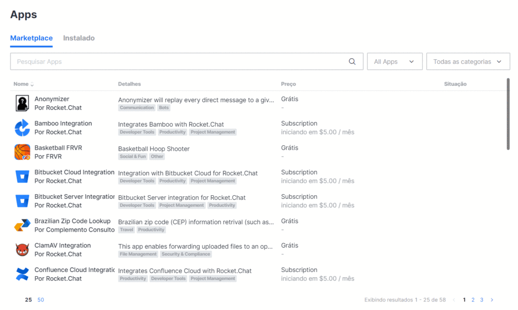Click the Situação column header
The image size is (518, 310).
[x=455, y=84]
